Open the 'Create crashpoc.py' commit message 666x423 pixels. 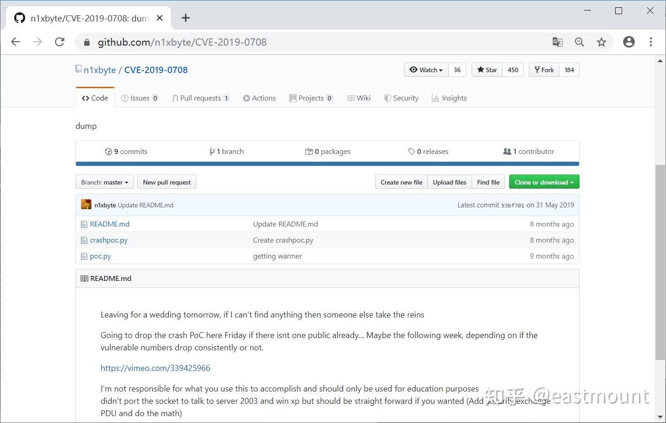pos(284,240)
